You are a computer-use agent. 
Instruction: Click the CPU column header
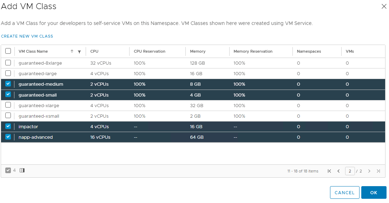point(94,51)
